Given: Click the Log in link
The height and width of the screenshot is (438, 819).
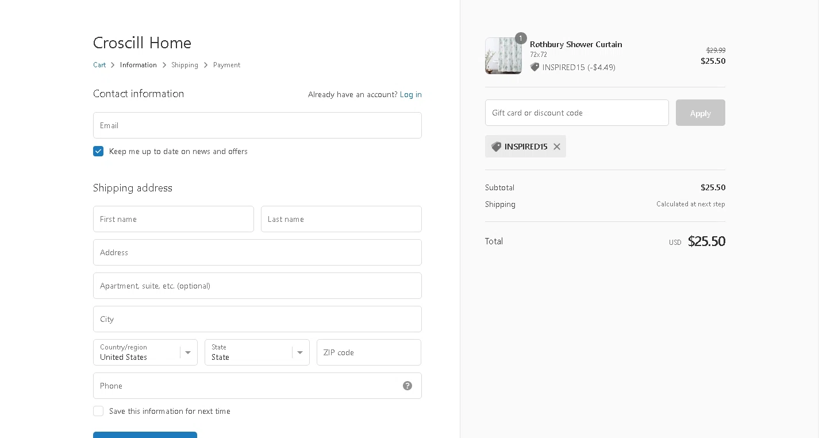Looking at the screenshot, I should pos(411,94).
